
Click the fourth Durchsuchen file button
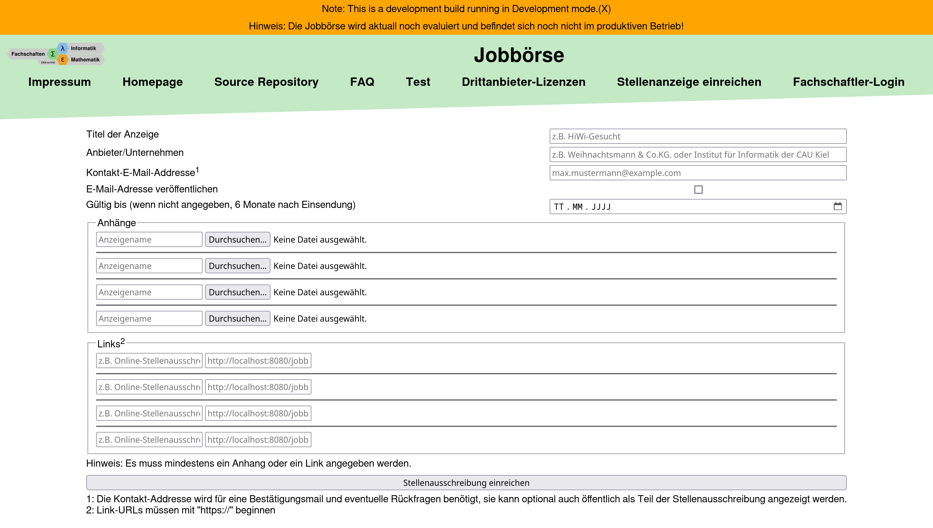tap(237, 319)
